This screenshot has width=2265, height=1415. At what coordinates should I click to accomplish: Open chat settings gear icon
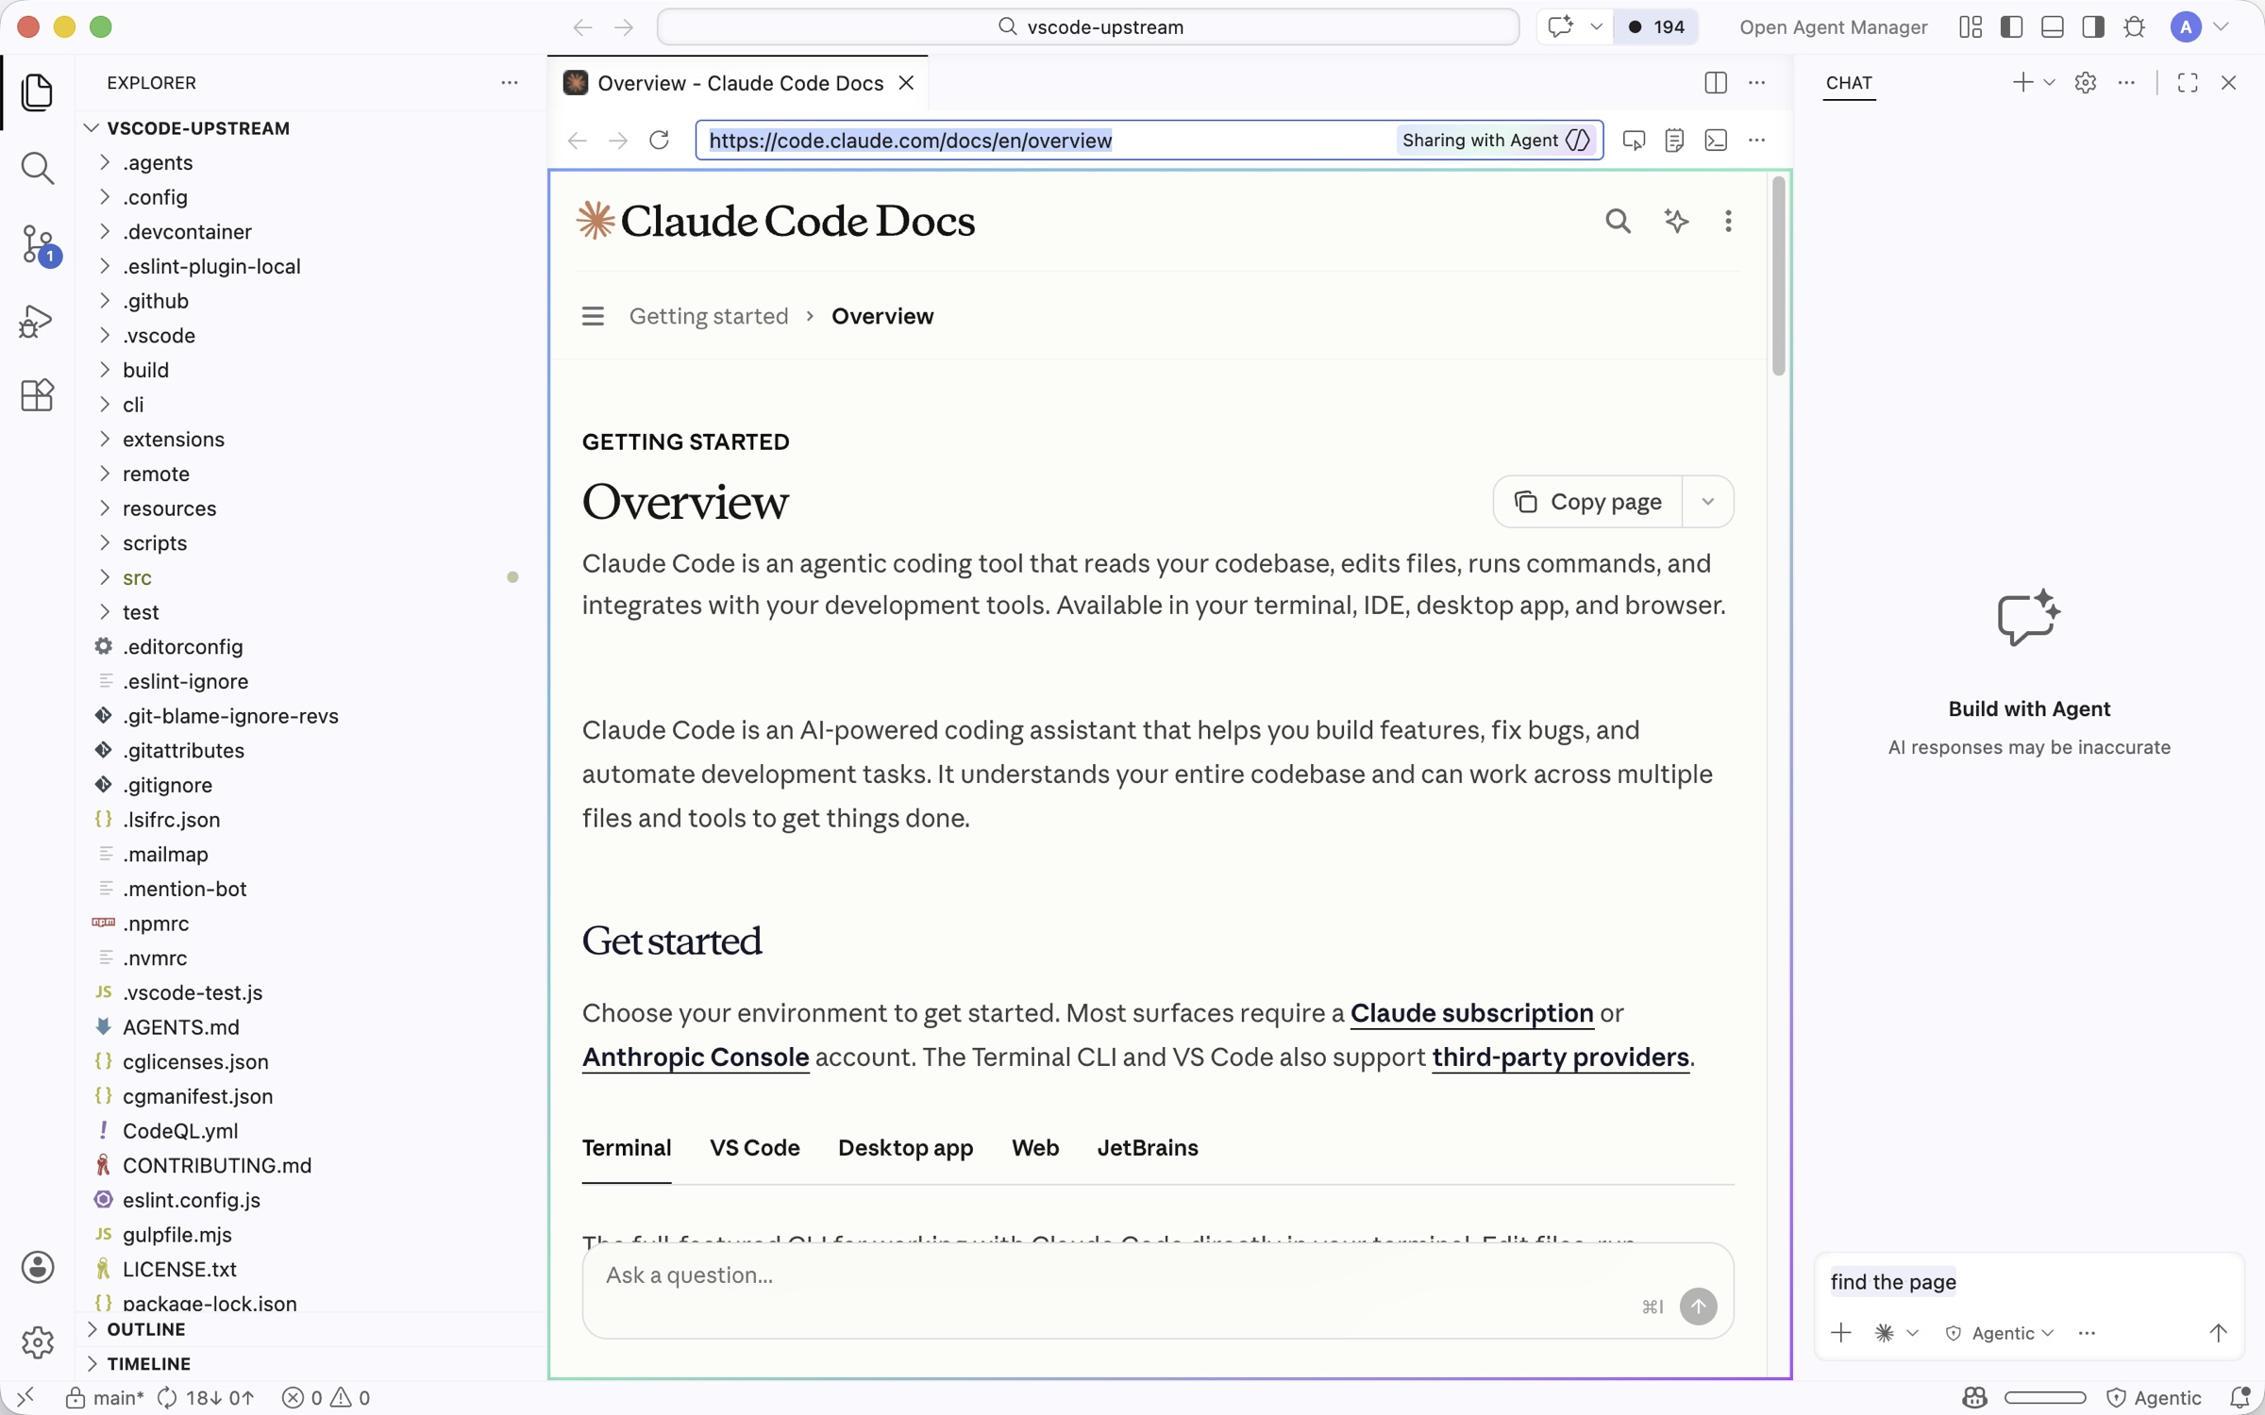click(2086, 83)
